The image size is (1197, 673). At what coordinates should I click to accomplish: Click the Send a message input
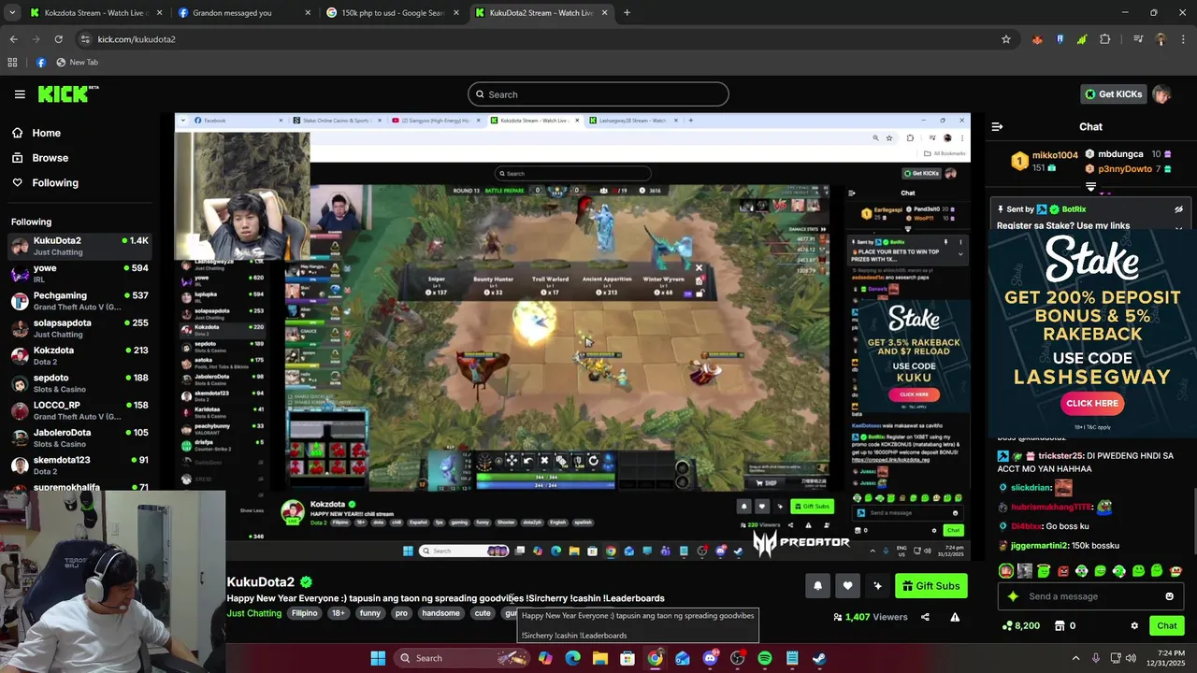pyautogui.click(x=1089, y=596)
